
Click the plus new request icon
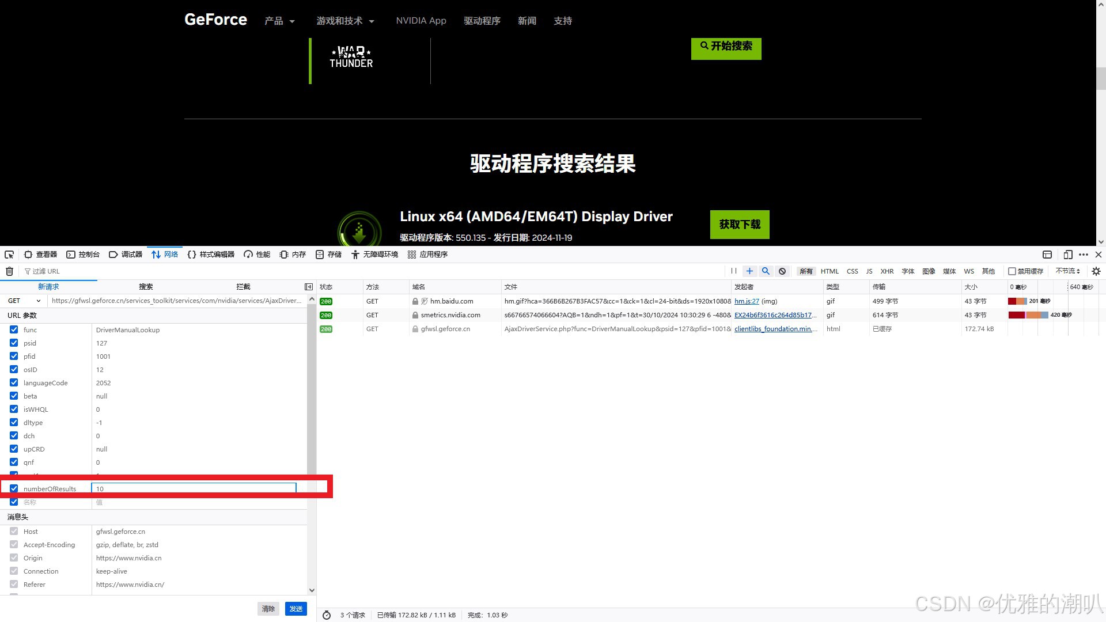click(x=749, y=271)
